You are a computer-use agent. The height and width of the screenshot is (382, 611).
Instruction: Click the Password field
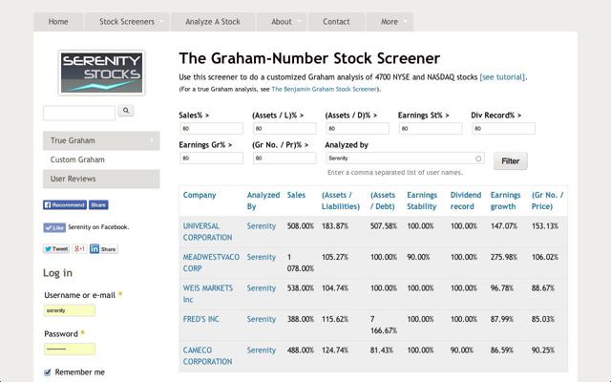(70, 349)
